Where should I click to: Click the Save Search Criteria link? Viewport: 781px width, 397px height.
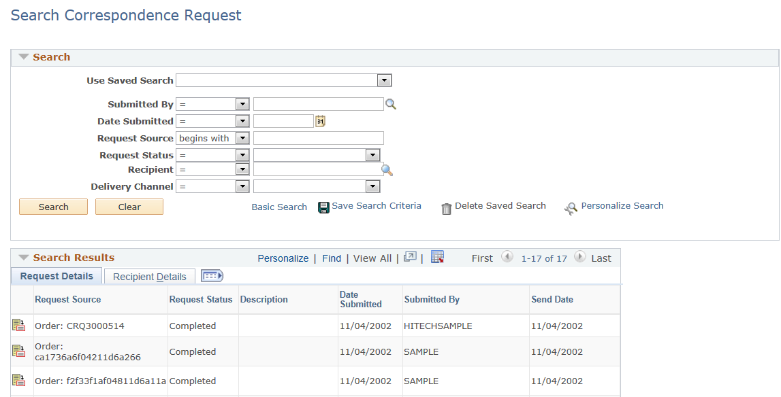[x=377, y=205]
